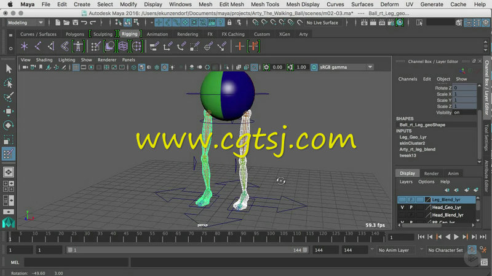Click the Set Key red plus icon
This screenshot has width=492, height=276.
point(239,47)
